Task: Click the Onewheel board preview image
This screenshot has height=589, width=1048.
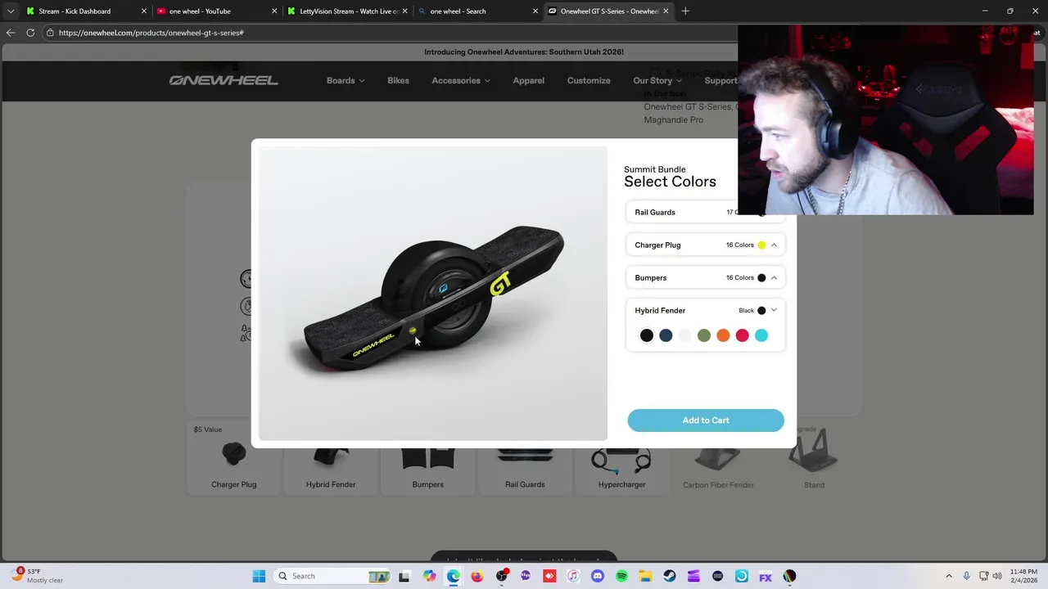Action: coord(433,294)
